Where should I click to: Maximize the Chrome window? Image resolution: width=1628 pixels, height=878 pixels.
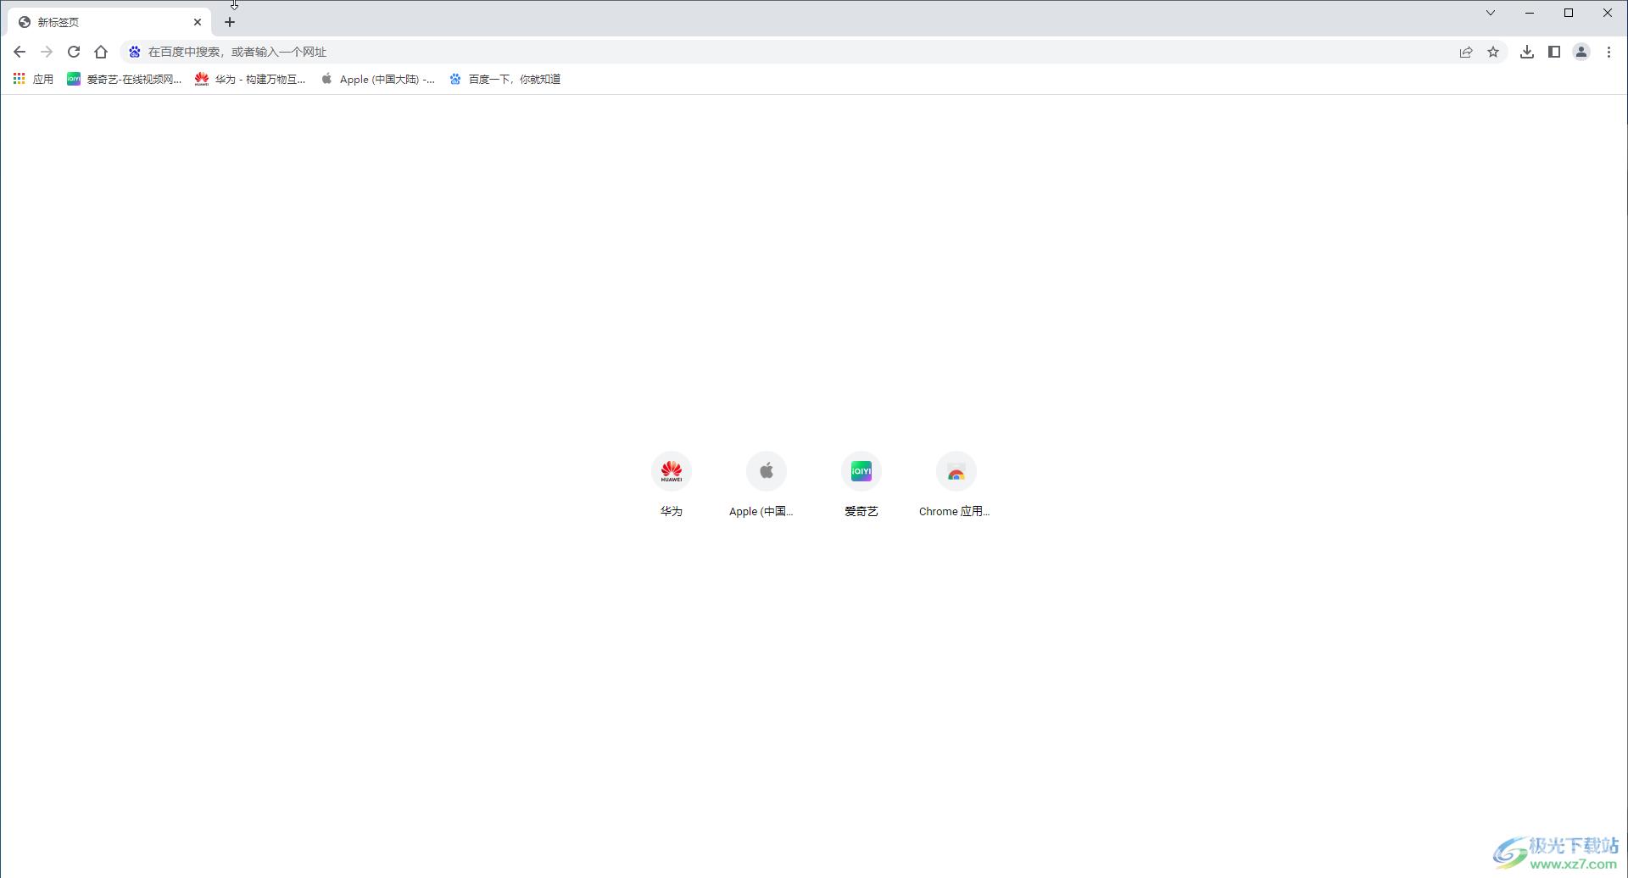[1569, 13]
